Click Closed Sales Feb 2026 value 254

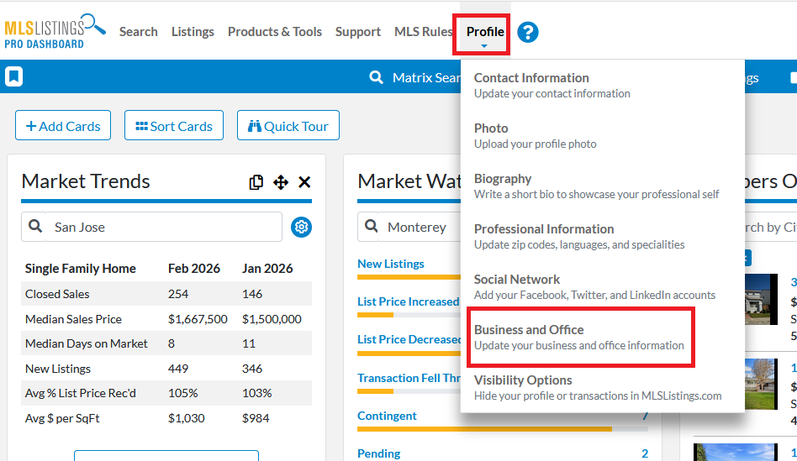tap(178, 294)
